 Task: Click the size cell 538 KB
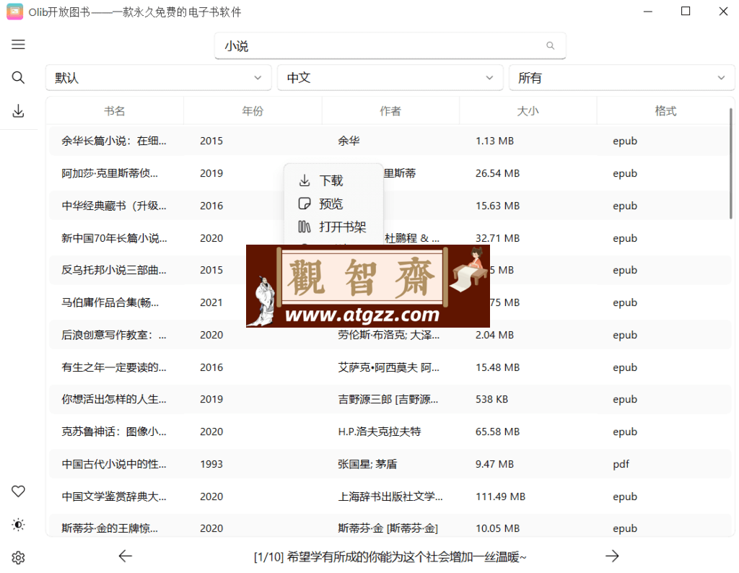coord(491,399)
